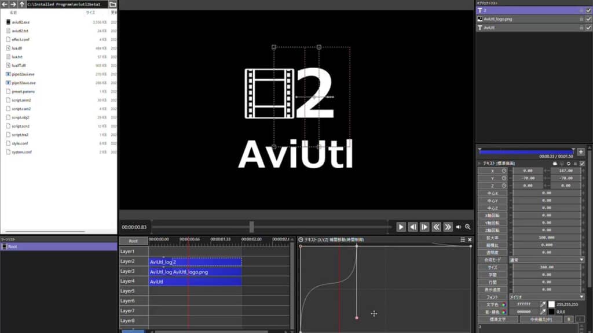
Task: Click the Root button in timeline header
Action: pos(133,241)
